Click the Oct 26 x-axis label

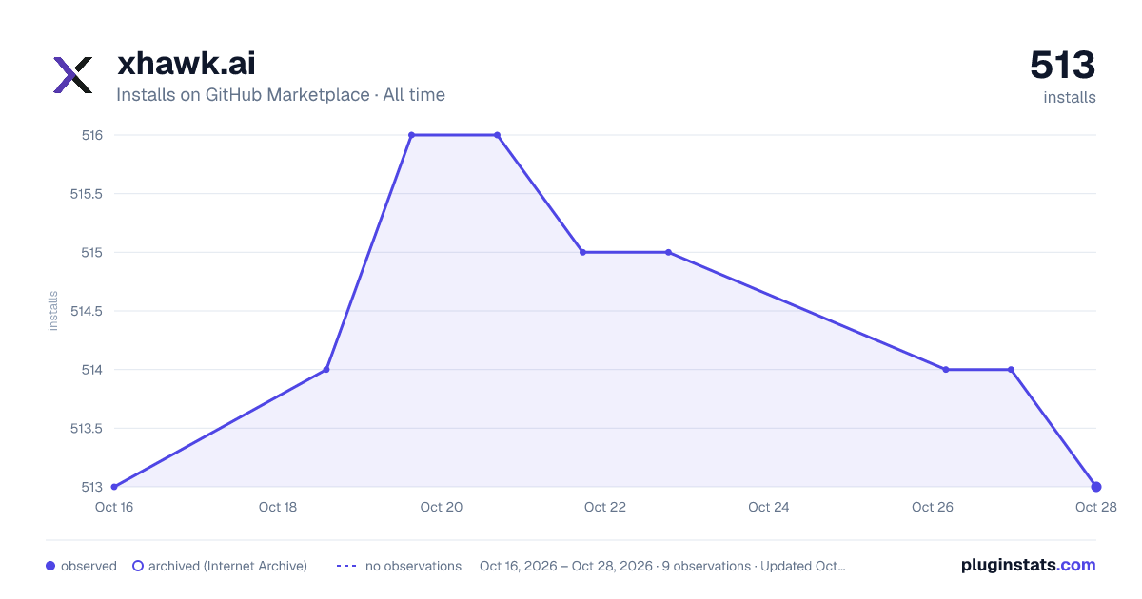933,507
